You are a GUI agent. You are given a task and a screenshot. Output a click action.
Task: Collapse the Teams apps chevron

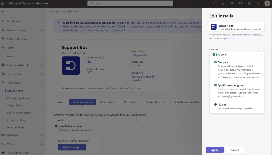41,83
